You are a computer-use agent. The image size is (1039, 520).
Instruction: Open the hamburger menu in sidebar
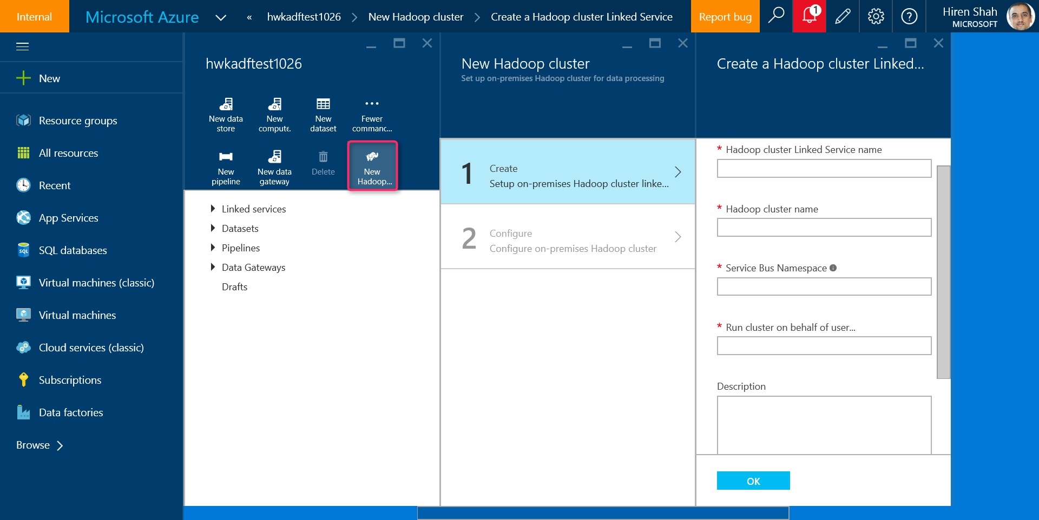22,46
